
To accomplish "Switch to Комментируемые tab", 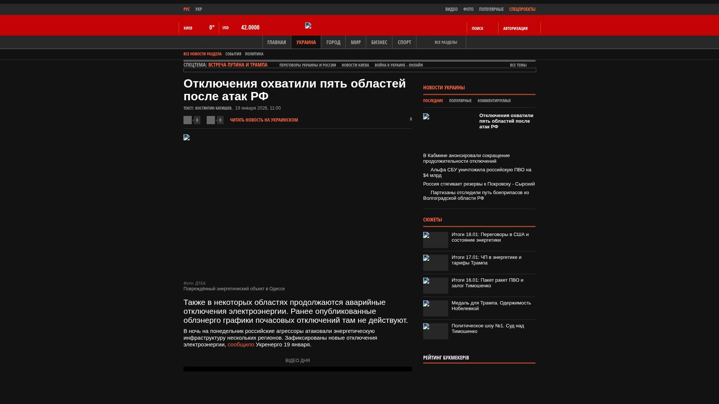I will 494,101.
